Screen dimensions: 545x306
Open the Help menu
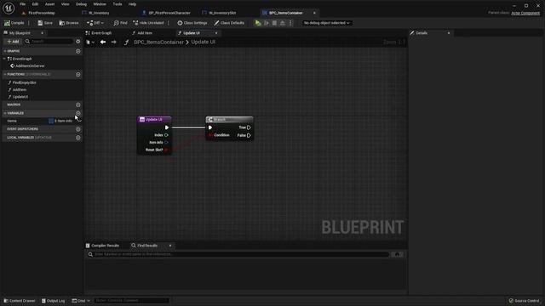point(133,4)
